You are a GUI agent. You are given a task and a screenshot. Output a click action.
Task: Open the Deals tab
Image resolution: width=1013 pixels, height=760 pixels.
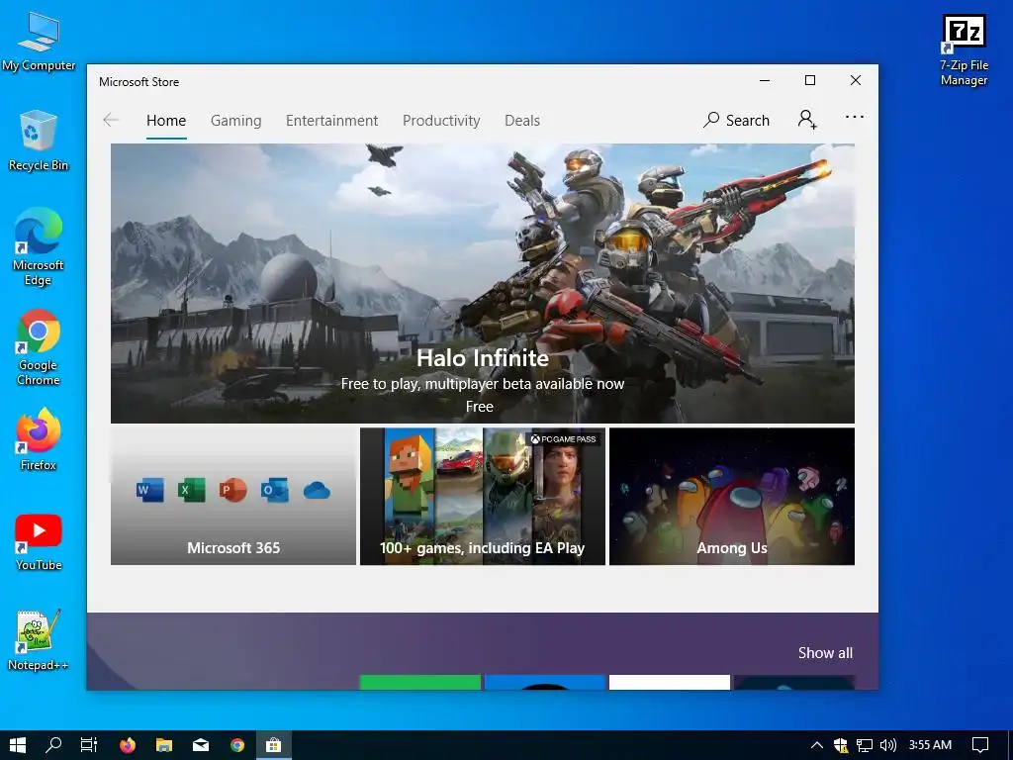point(522,120)
